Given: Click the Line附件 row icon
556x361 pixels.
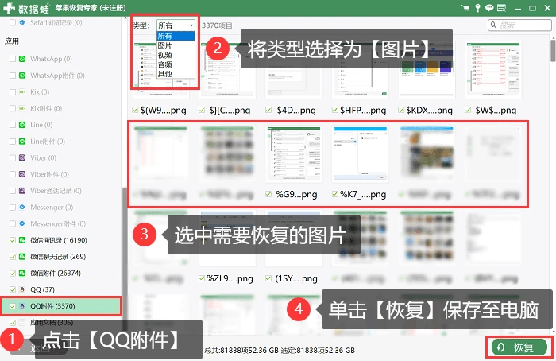Looking at the screenshot, I should point(22,142).
